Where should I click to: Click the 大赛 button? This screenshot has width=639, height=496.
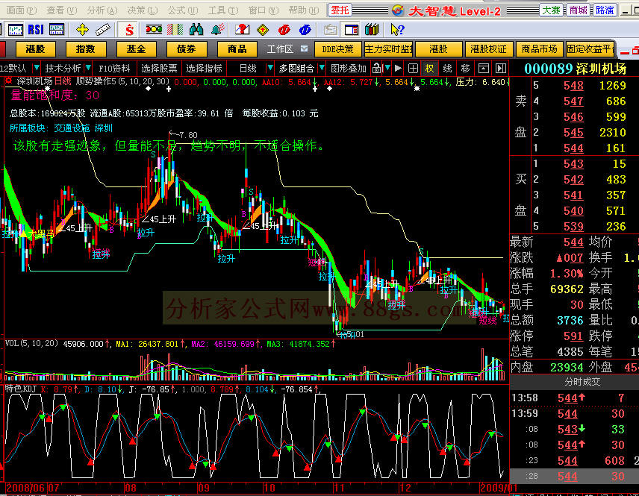click(x=551, y=10)
